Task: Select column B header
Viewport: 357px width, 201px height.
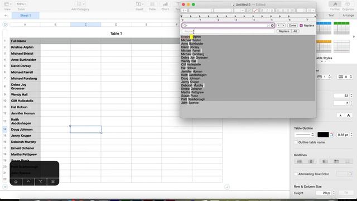Action: pos(55,25)
